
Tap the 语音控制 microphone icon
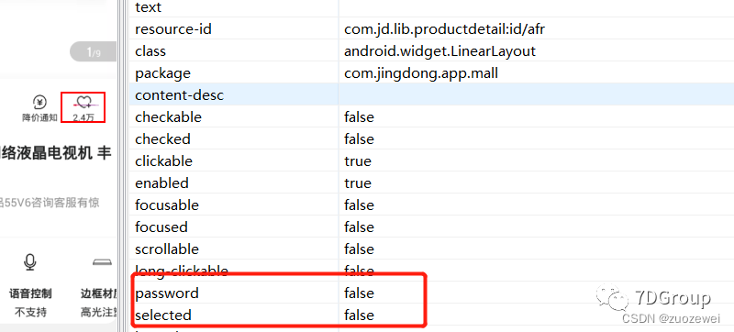(x=30, y=262)
